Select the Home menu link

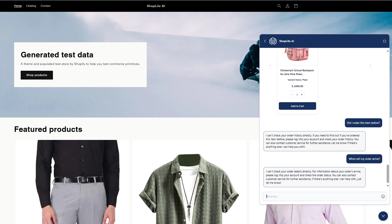(18, 6)
